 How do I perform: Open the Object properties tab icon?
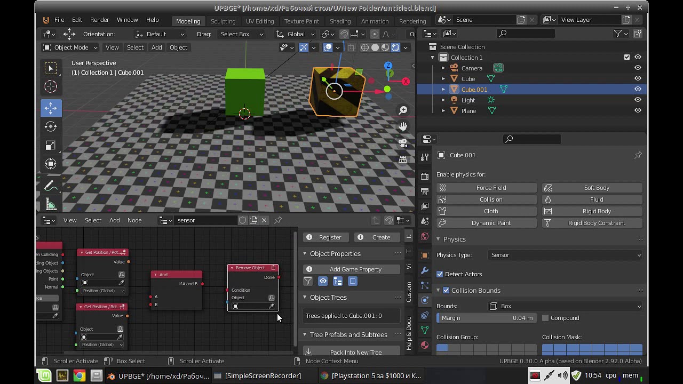(x=425, y=255)
